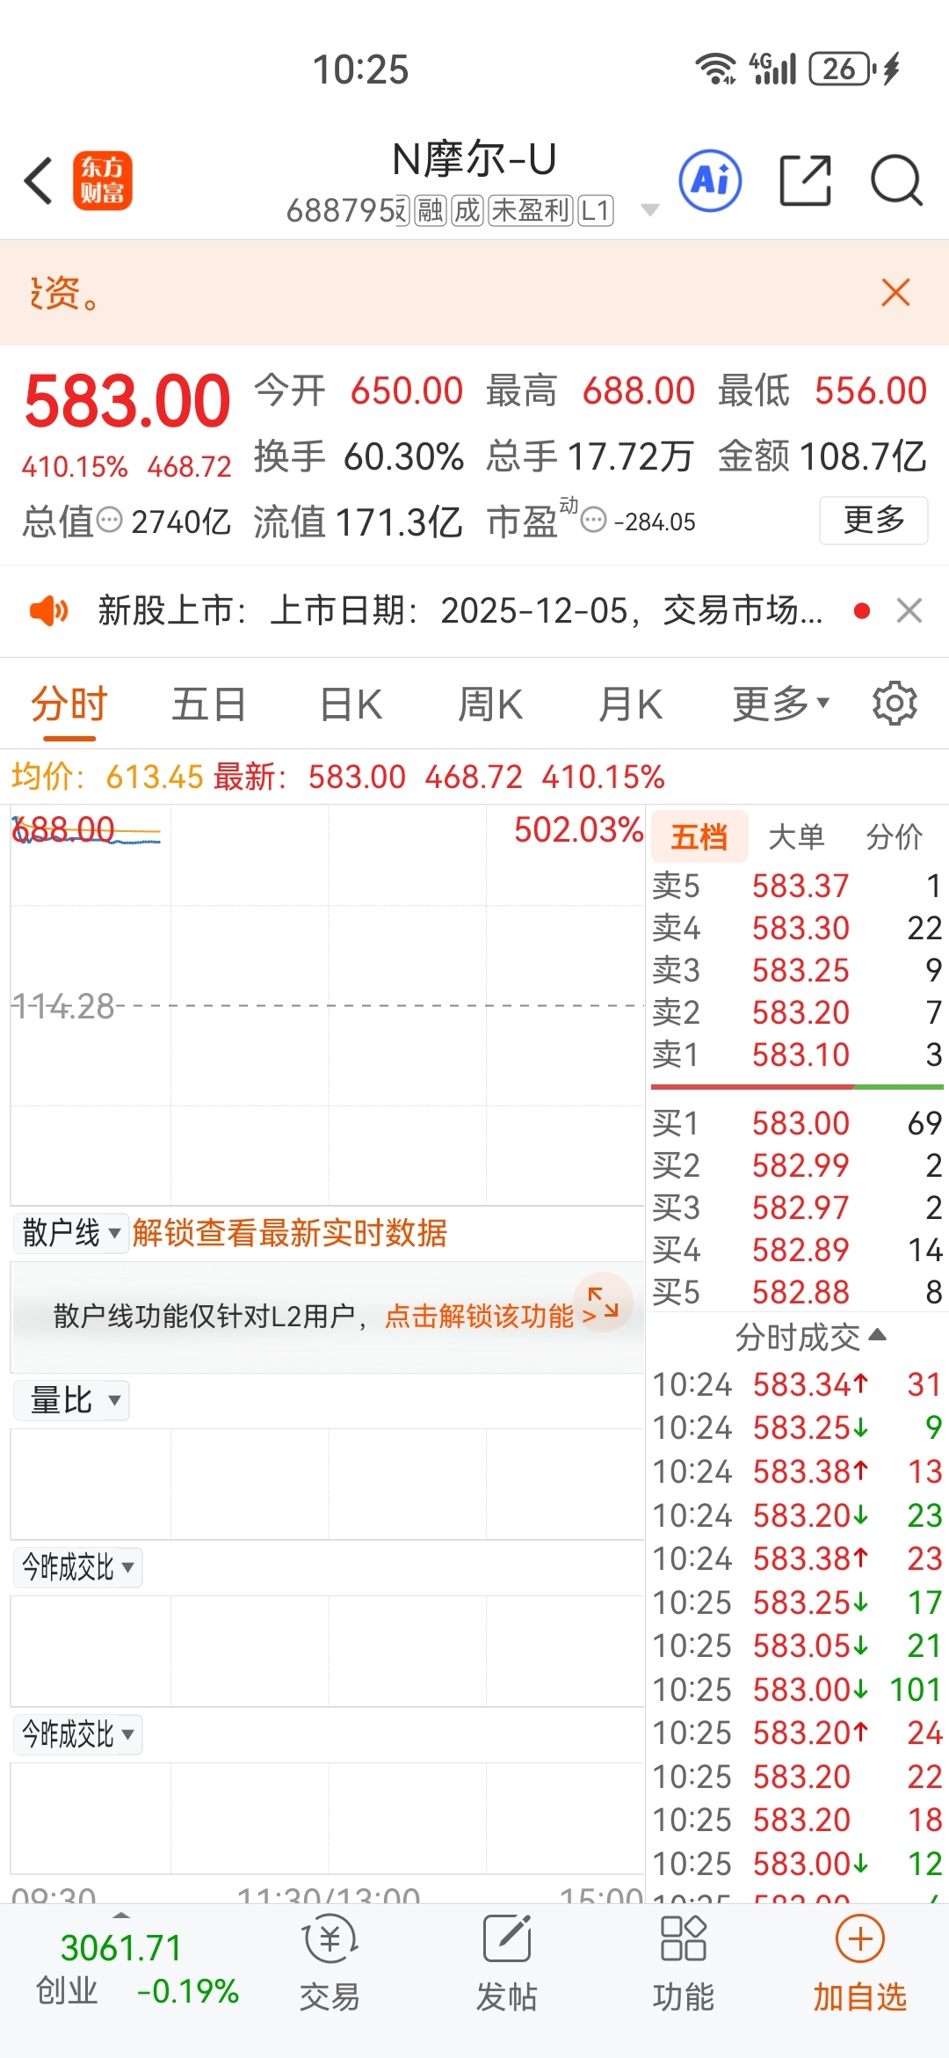The height and width of the screenshot is (2058, 949).
Task: Open the 新股上市 announcement text
Action: pyautogui.click(x=460, y=610)
